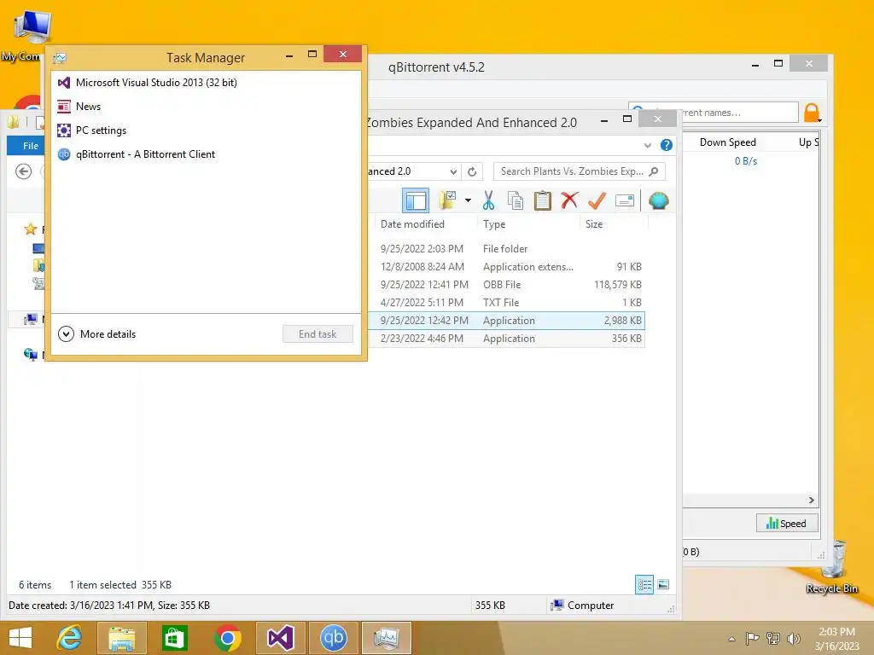Viewport: 874px width, 655px height.
Task: Click the shell globe icon in Explorer toolbar
Action: pos(658,200)
